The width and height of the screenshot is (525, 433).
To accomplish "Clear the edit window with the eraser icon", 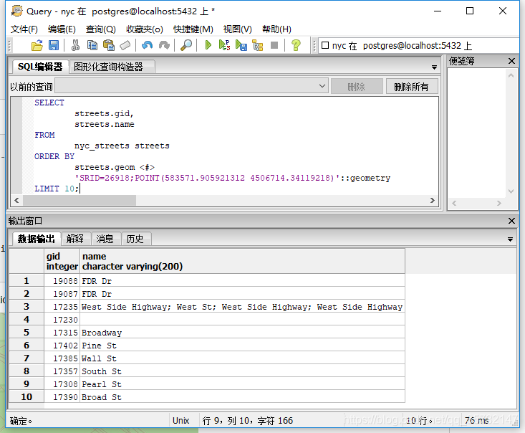I will point(125,45).
